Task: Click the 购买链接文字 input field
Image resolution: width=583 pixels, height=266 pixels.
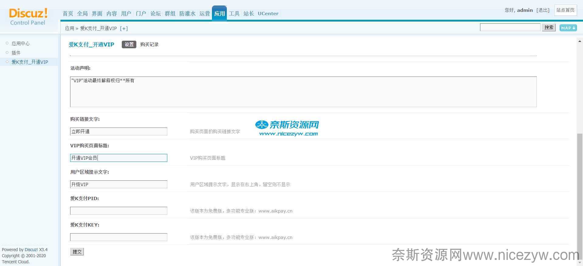Action: pos(118,131)
